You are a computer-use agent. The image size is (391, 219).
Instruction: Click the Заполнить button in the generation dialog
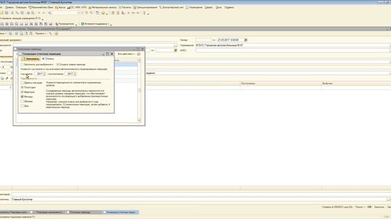click(x=31, y=59)
